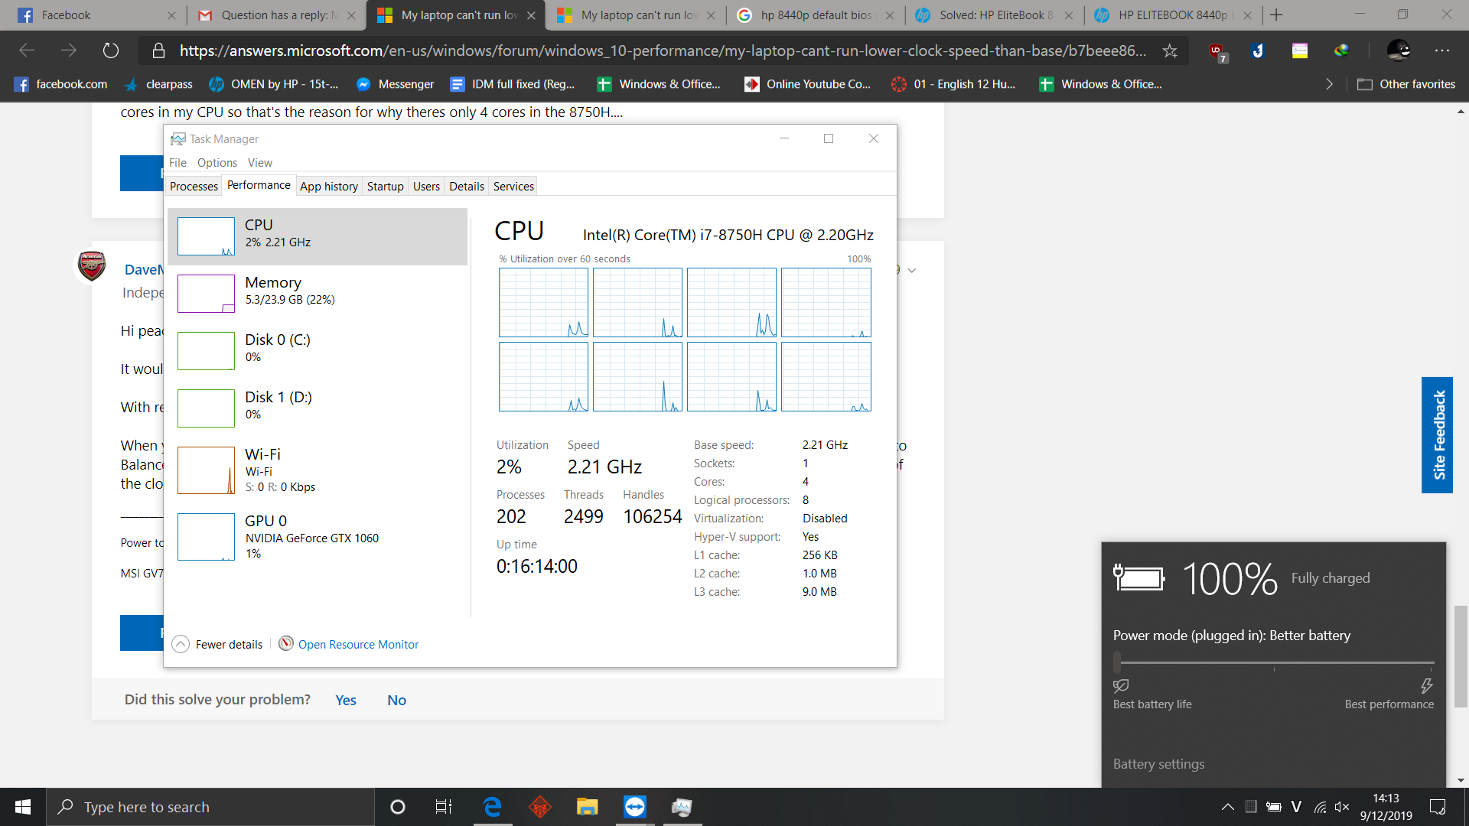Open Other favorites folder
Image resolution: width=1469 pixels, height=826 pixels.
(x=1406, y=84)
